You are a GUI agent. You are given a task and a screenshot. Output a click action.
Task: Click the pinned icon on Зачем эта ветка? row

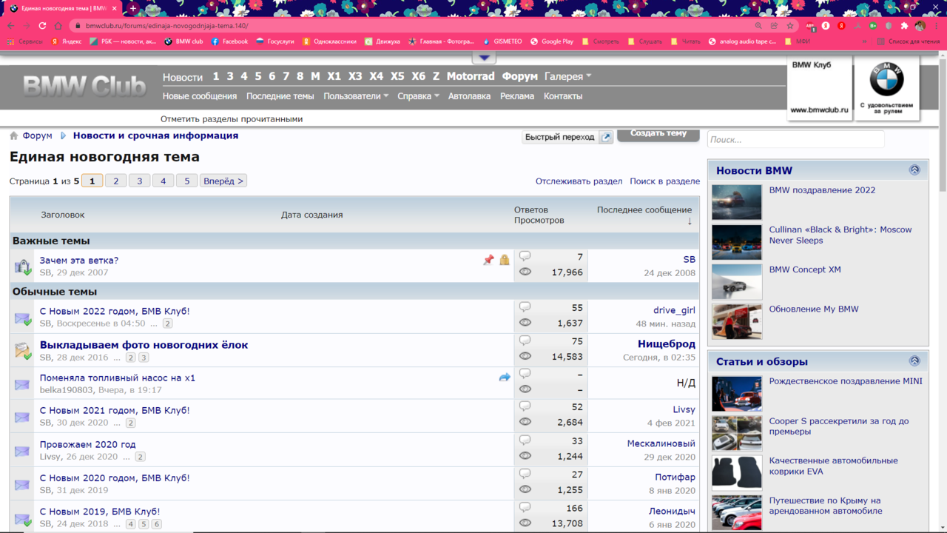pyautogui.click(x=488, y=260)
